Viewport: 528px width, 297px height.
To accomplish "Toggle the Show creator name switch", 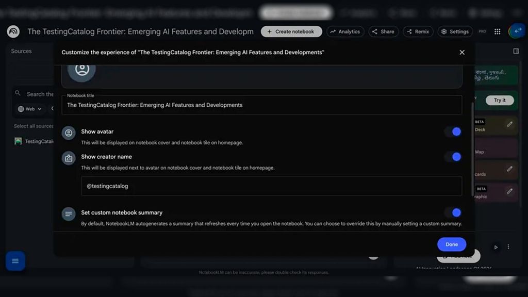I will 453,157.
